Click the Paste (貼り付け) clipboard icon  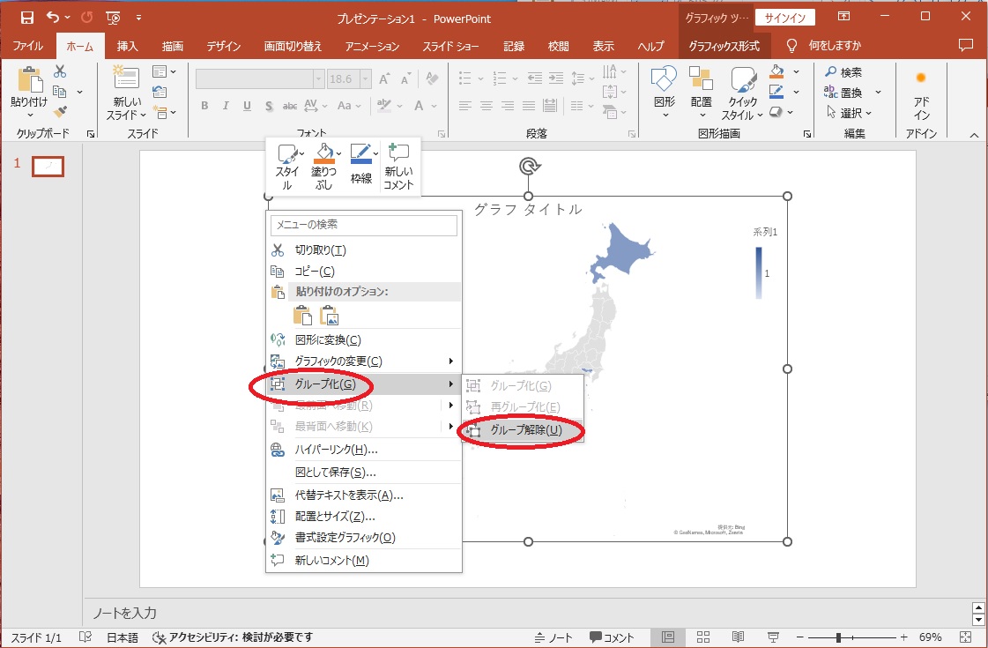point(29,81)
